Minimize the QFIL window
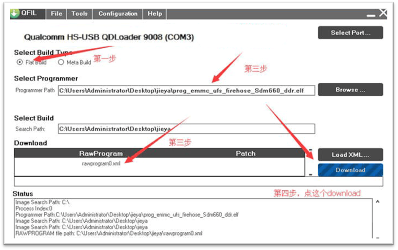This screenshot has width=398, height=250. 371,16
